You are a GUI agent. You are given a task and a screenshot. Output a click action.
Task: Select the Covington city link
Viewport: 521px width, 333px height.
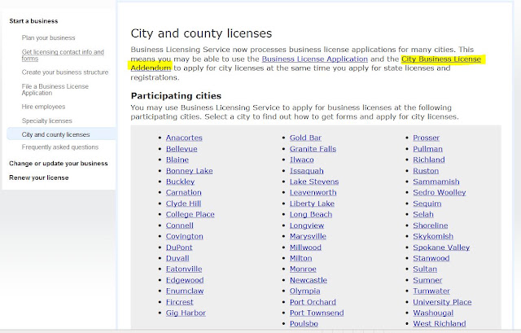click(x=185, y=237)
